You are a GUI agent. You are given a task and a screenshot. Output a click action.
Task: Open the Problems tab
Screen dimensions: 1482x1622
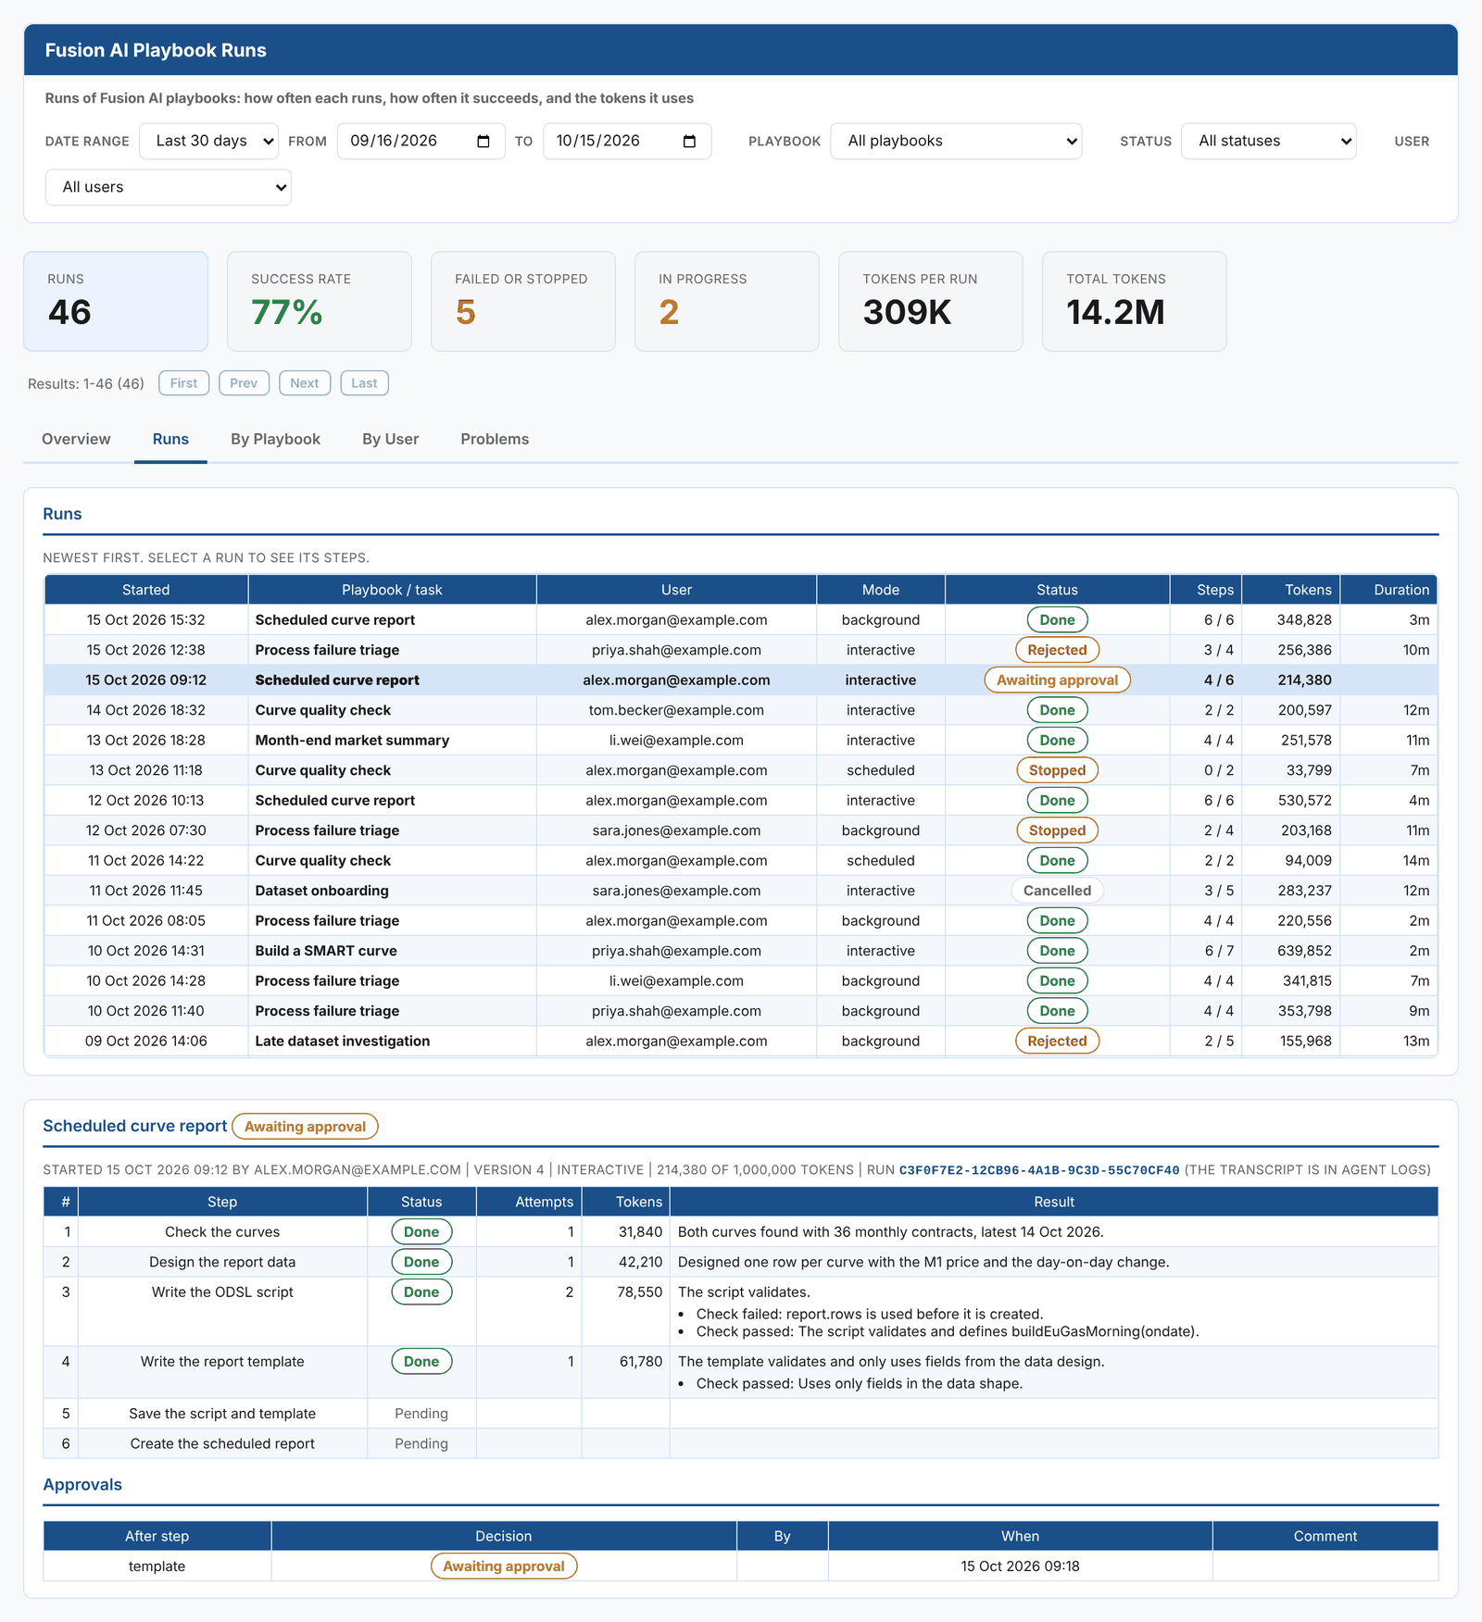point(495,439)
